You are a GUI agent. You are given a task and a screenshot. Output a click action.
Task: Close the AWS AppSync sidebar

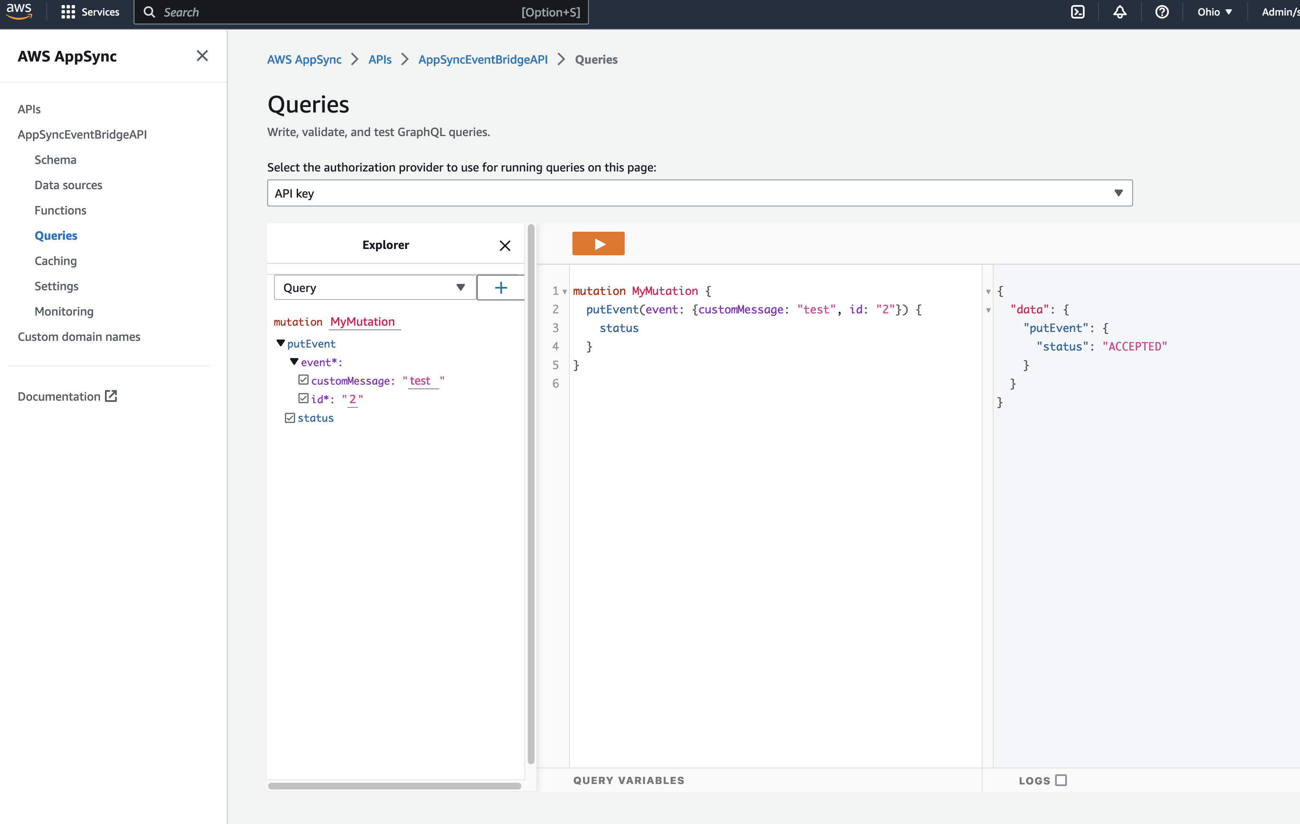tap(202, 56)
